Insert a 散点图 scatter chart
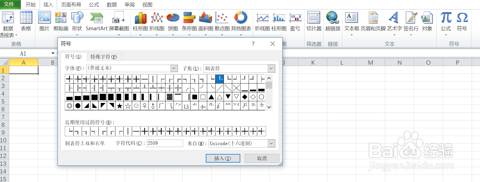This screenshot has width=480, height=182. tap(222, 24)
